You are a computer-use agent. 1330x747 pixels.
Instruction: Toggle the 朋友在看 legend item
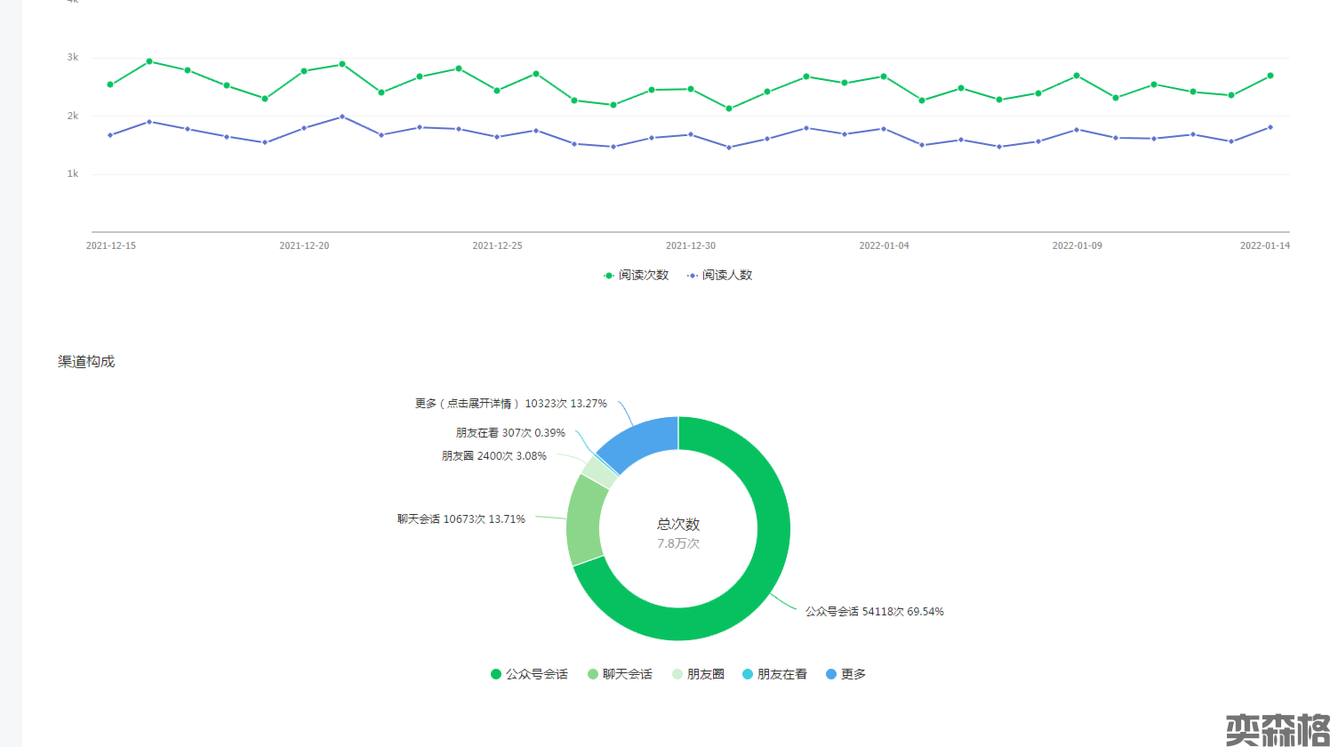click(x=774, y=674)
